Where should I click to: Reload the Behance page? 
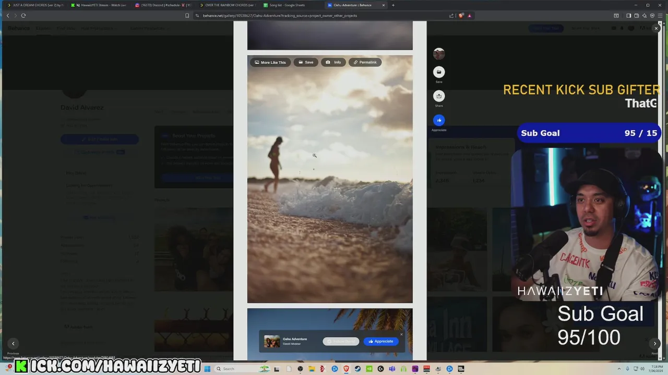coord(23,16)
